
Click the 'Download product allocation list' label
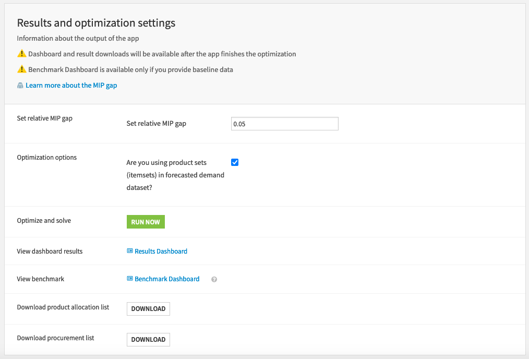point(63,307)
